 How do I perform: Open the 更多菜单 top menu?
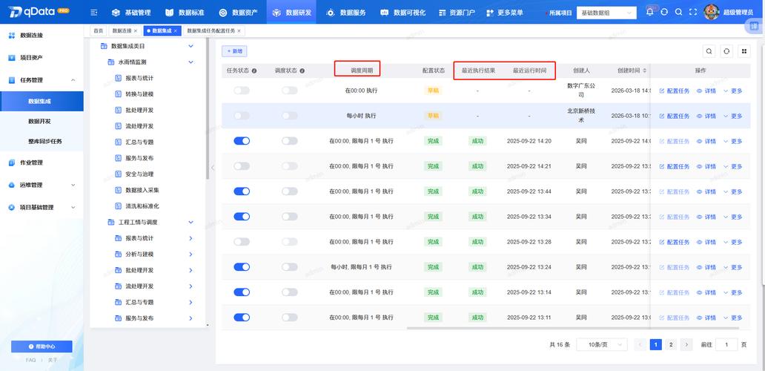[505, 13]
